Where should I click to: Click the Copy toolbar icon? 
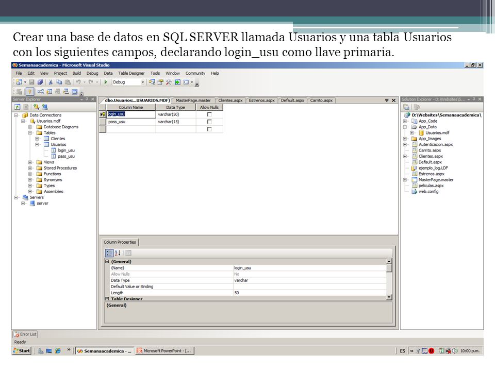[59, 82]
